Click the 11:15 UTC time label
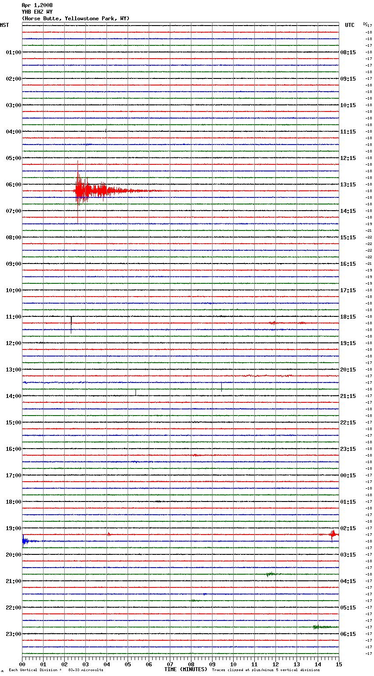The height and width of the screenshot is (676, 374). (x=348, y=132)
